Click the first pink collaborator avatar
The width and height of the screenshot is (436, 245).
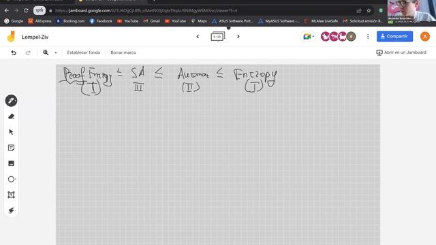325,36
